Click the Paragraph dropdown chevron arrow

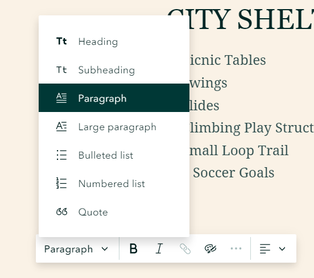point(105,249)
